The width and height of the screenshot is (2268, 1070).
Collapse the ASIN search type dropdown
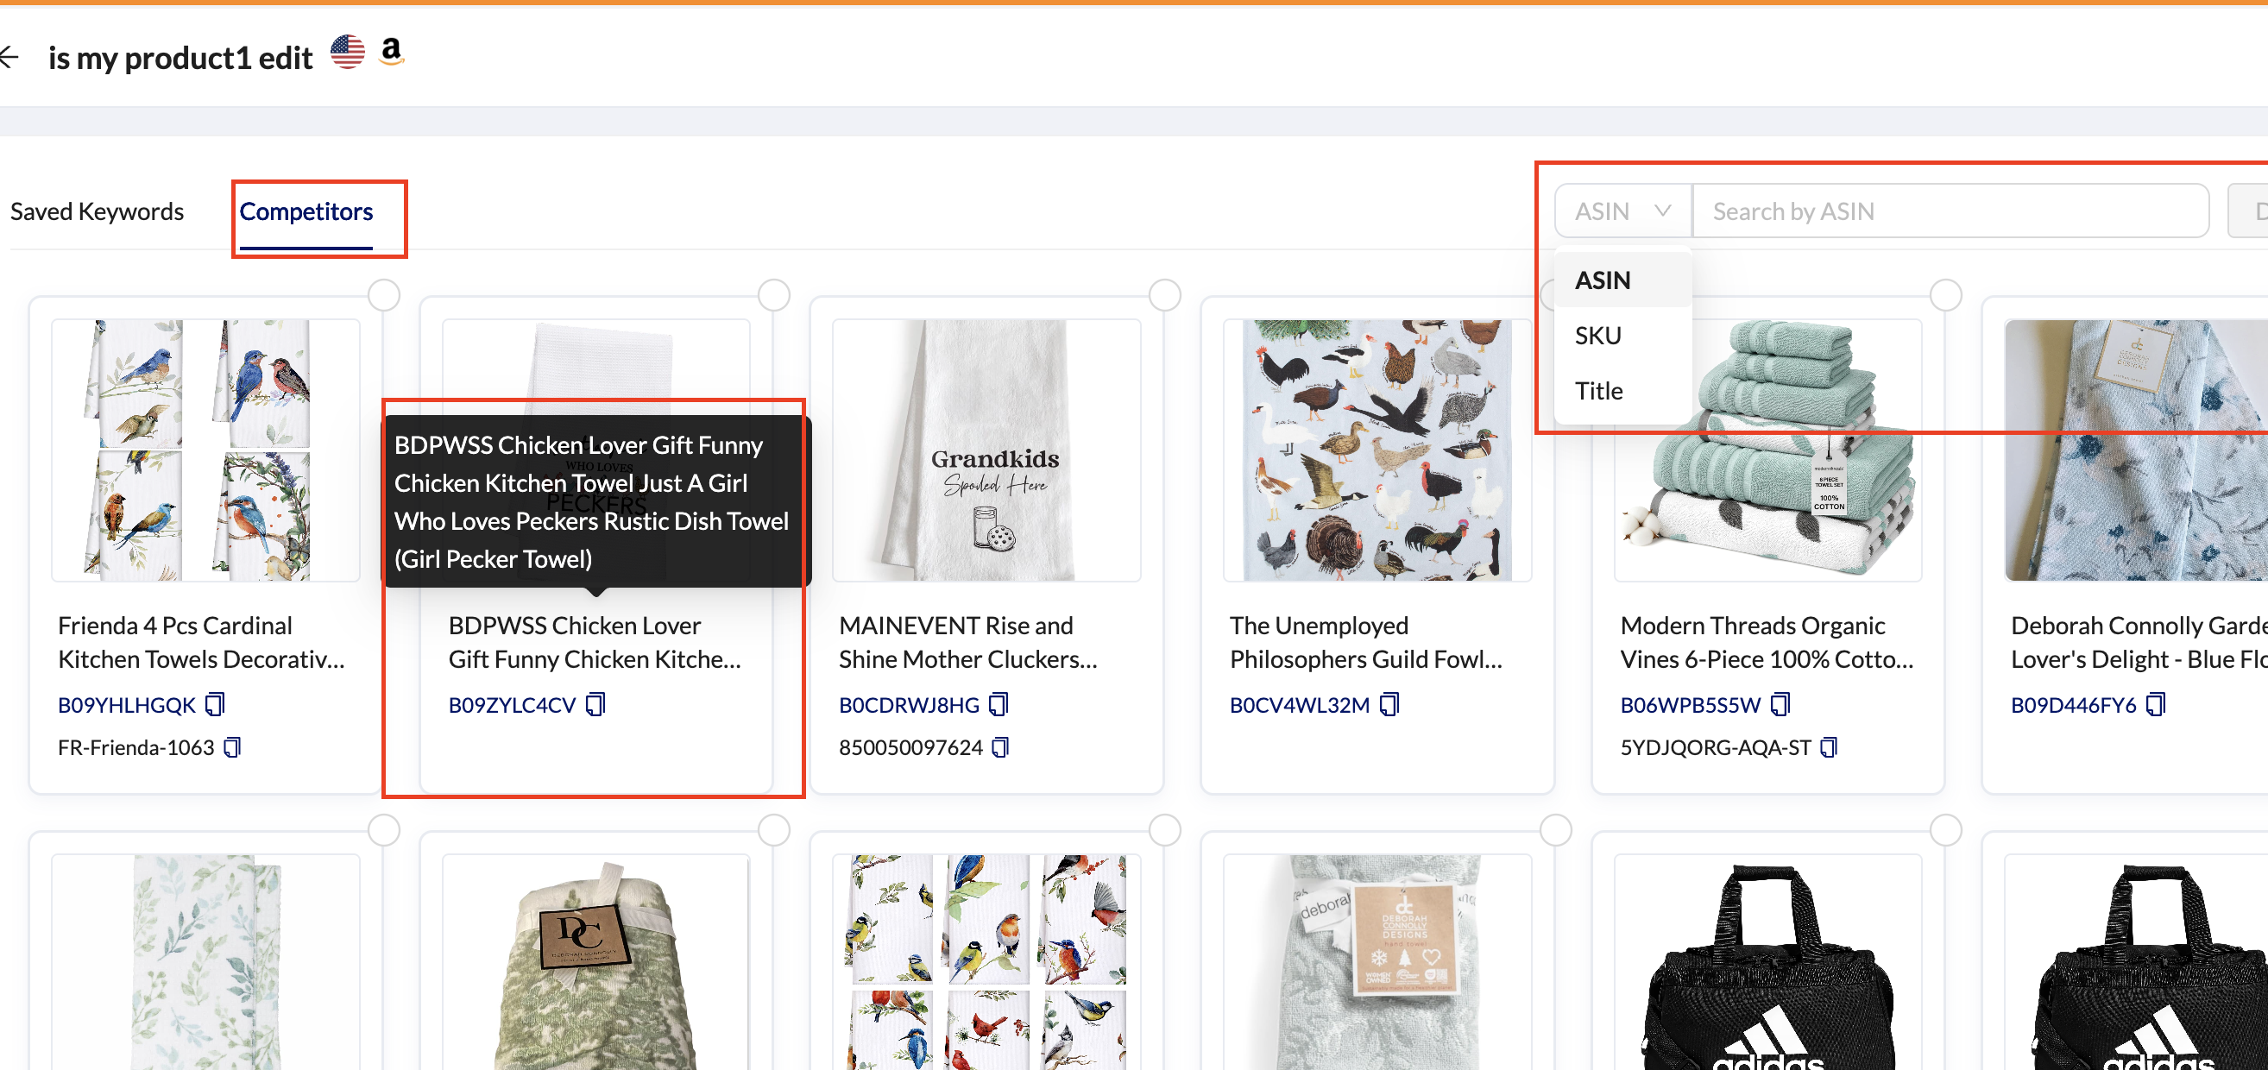pyautogui.click(x=1622, y=211)
